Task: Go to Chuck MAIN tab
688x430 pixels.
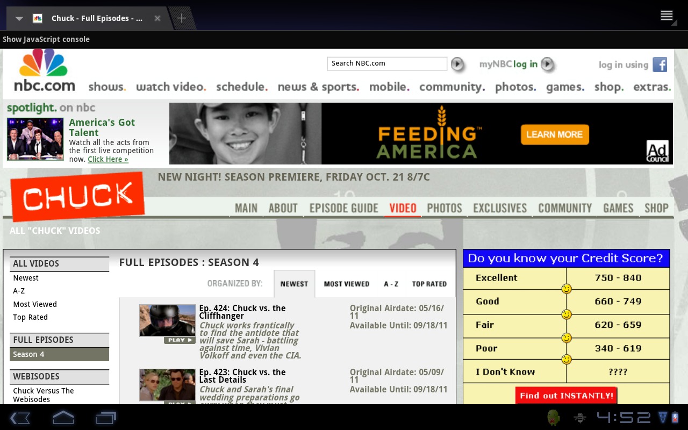Action: click(246, 208)
